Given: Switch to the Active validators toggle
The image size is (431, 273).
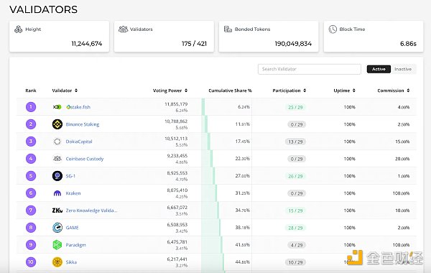Looking at the screenshot, I should tap(379, 69).
